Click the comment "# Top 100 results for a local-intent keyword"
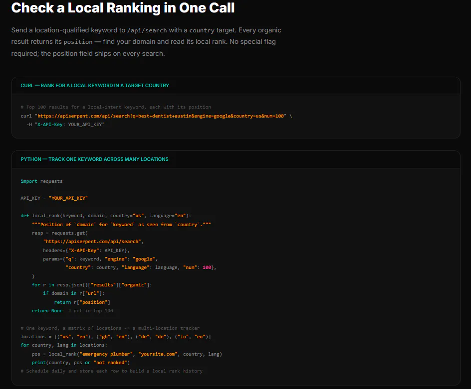The height and width of the screenshot is (389, 471). [x=116, y=107]
